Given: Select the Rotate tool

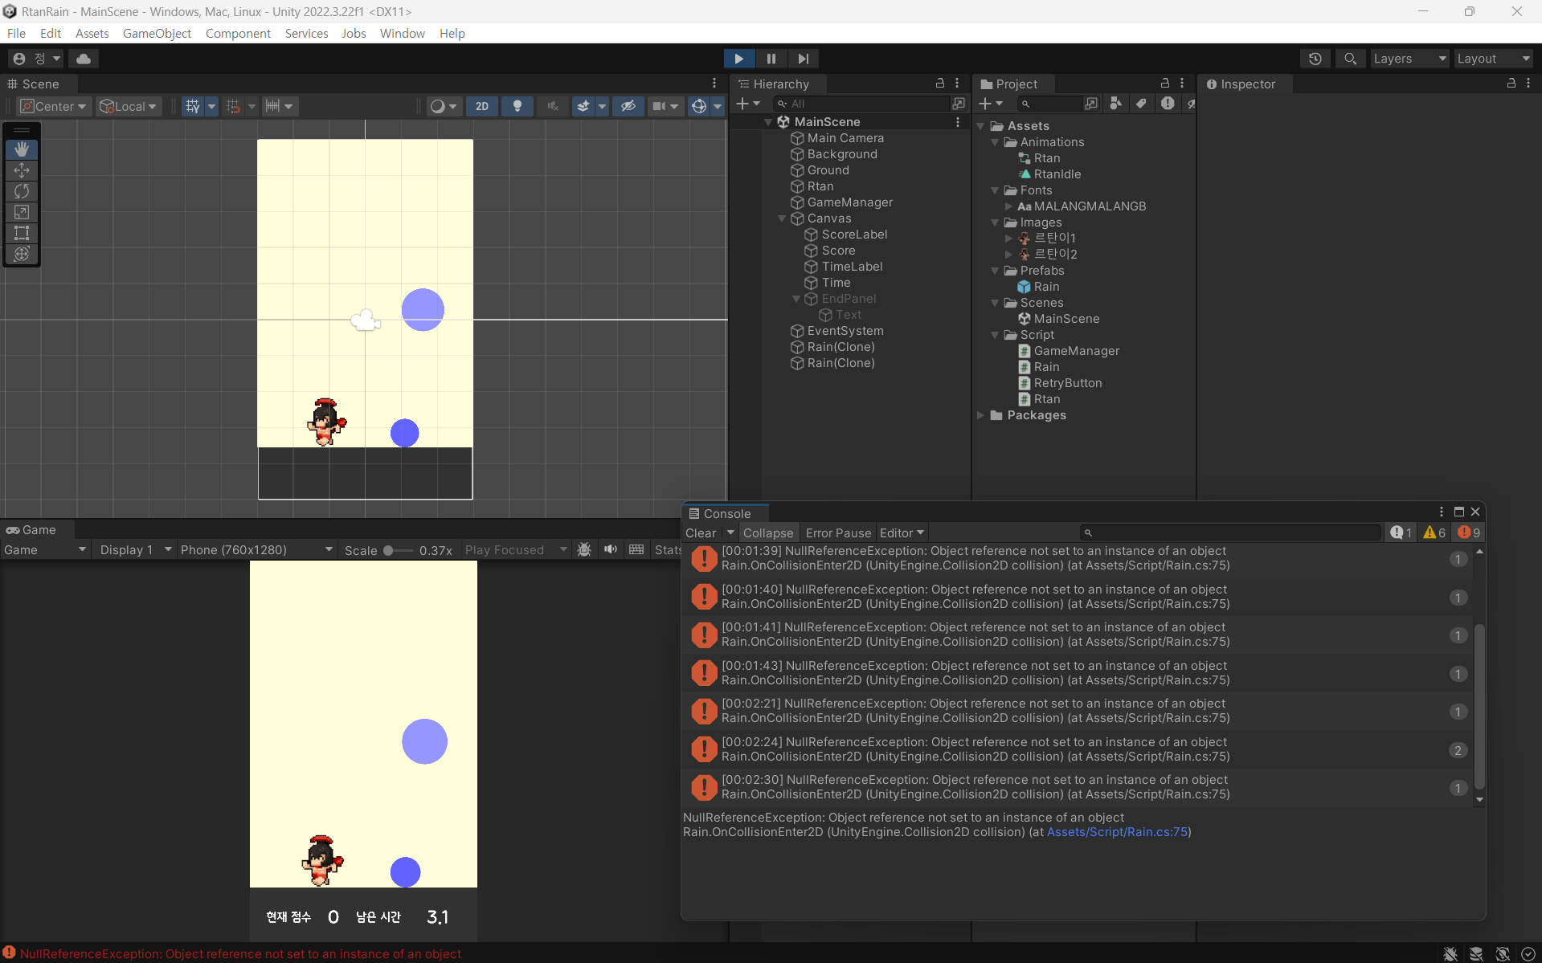Looking at the screenshot, I should [x=22, y=191].
